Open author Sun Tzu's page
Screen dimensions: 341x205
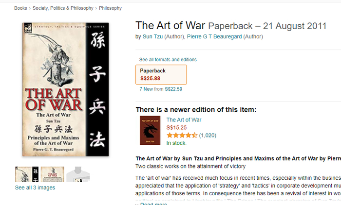(x=152, y=36)
